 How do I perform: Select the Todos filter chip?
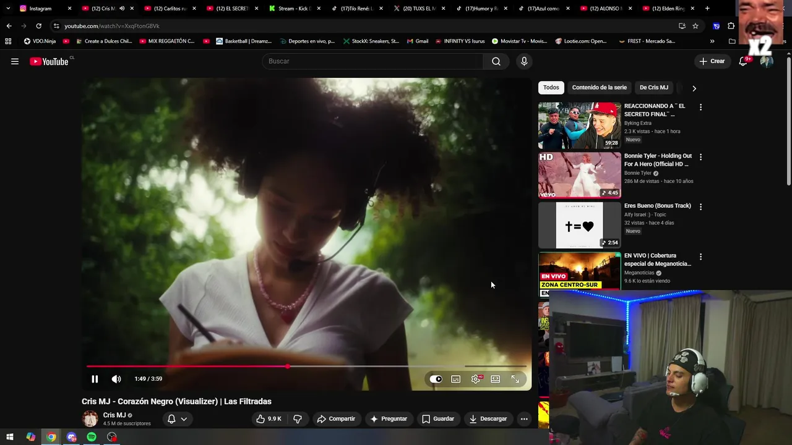tap(551, 87)
